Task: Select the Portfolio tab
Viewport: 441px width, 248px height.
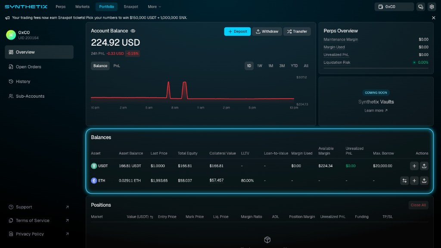Action: coord(106,6)
